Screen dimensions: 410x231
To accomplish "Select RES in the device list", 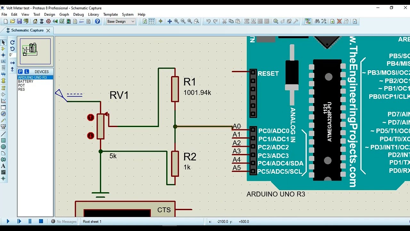I will (x=35, y=89).
